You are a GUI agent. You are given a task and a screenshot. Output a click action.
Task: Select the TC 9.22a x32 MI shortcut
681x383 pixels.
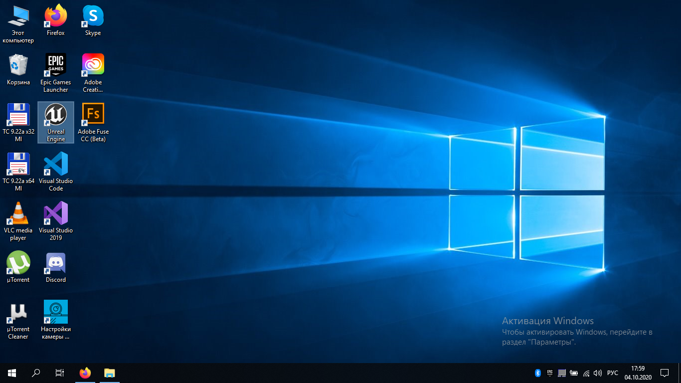coord(18,123)
